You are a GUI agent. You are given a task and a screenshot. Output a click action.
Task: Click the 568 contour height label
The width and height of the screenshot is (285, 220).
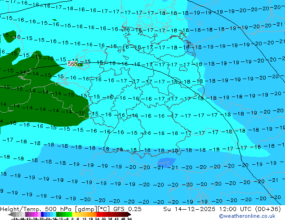(x=72, y=64)
